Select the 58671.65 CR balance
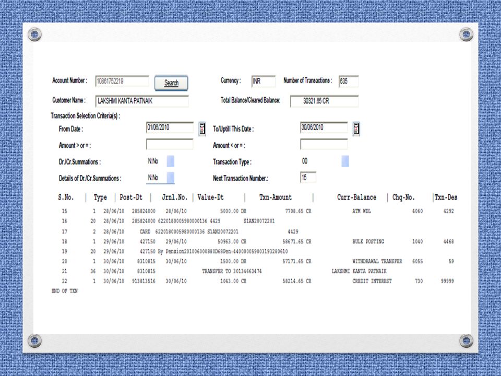Screen dimensions: 501x376 (297, 241)
